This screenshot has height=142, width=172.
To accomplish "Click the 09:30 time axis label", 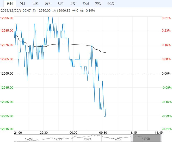I will coord(103,132).
